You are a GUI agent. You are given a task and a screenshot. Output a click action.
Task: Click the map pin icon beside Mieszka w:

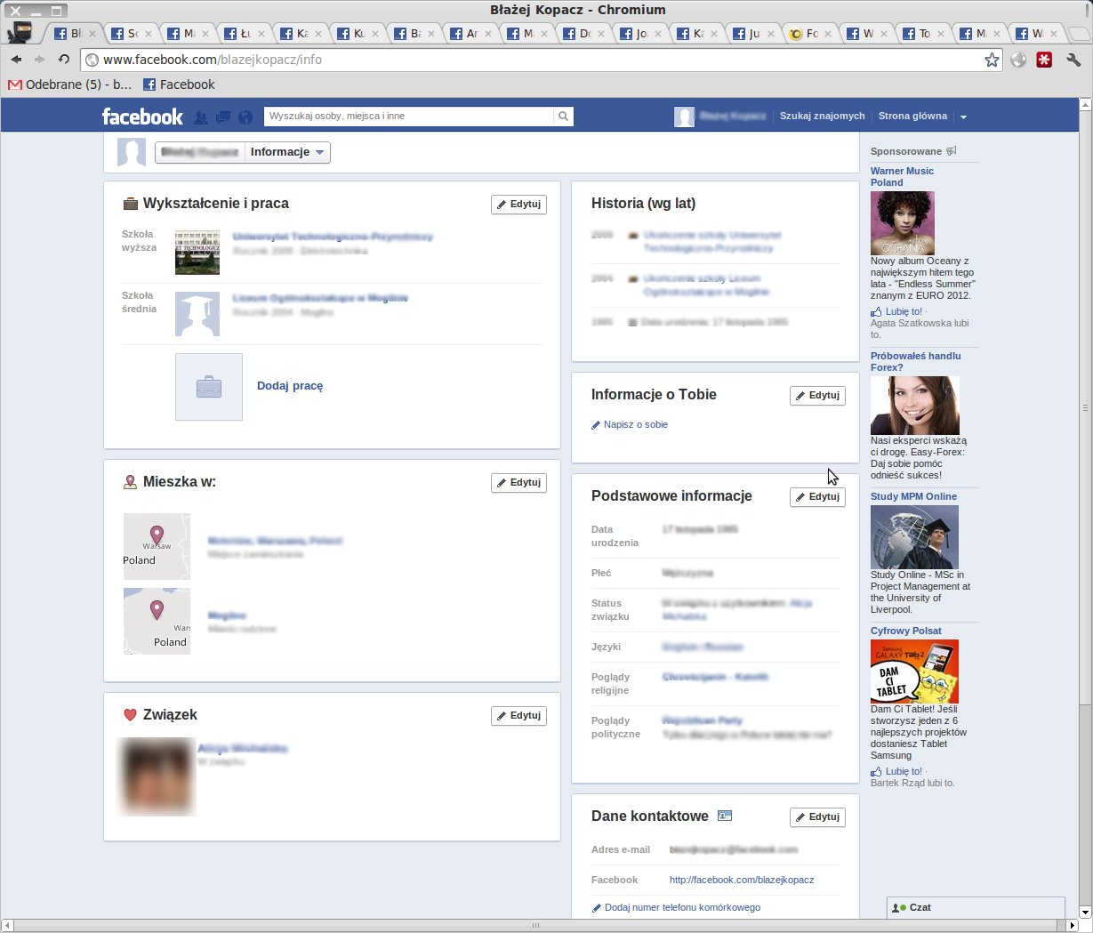(130, 482)
